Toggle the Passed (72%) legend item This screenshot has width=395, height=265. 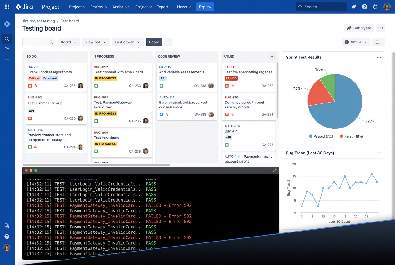point(322,136)
